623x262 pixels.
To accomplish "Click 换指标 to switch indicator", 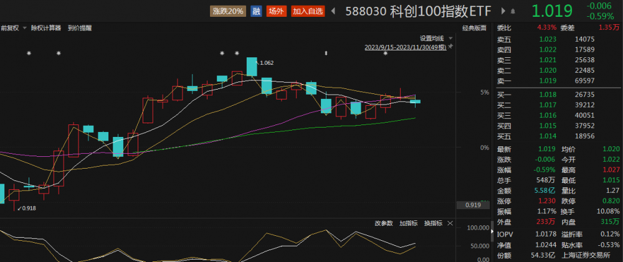I will (x=433, y=223).
